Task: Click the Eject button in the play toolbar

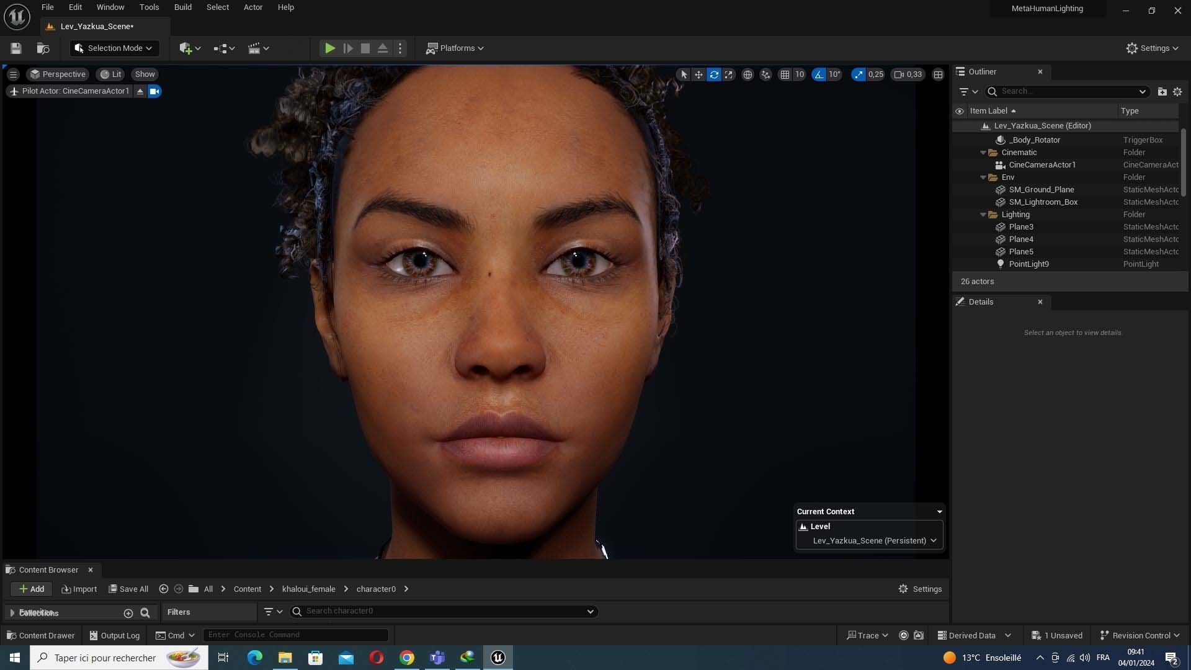Action: 383,48
